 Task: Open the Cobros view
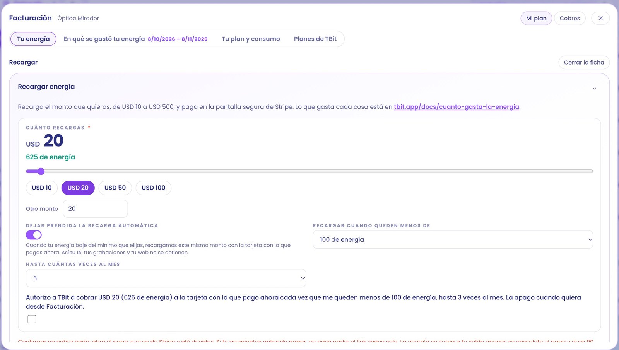569,18
